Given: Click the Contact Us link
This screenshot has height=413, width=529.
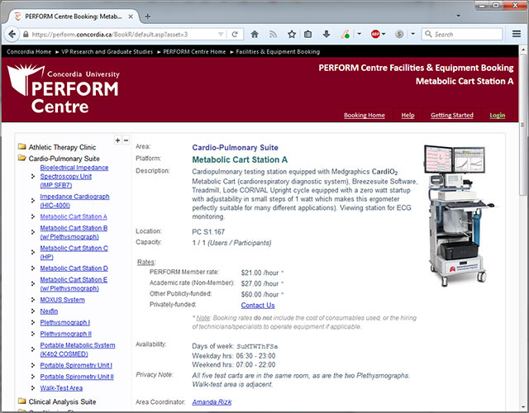Looking at the screenshot, I should point(257,305).
